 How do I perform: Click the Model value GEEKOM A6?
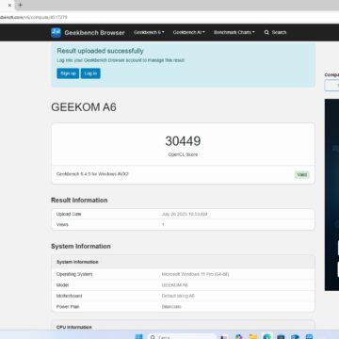click(175, 285)
